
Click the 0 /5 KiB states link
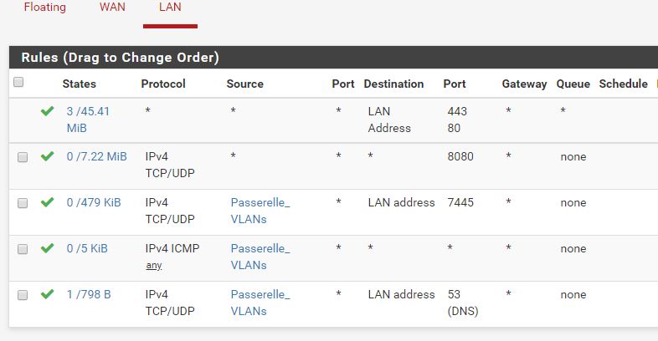[x=87, y=248]
